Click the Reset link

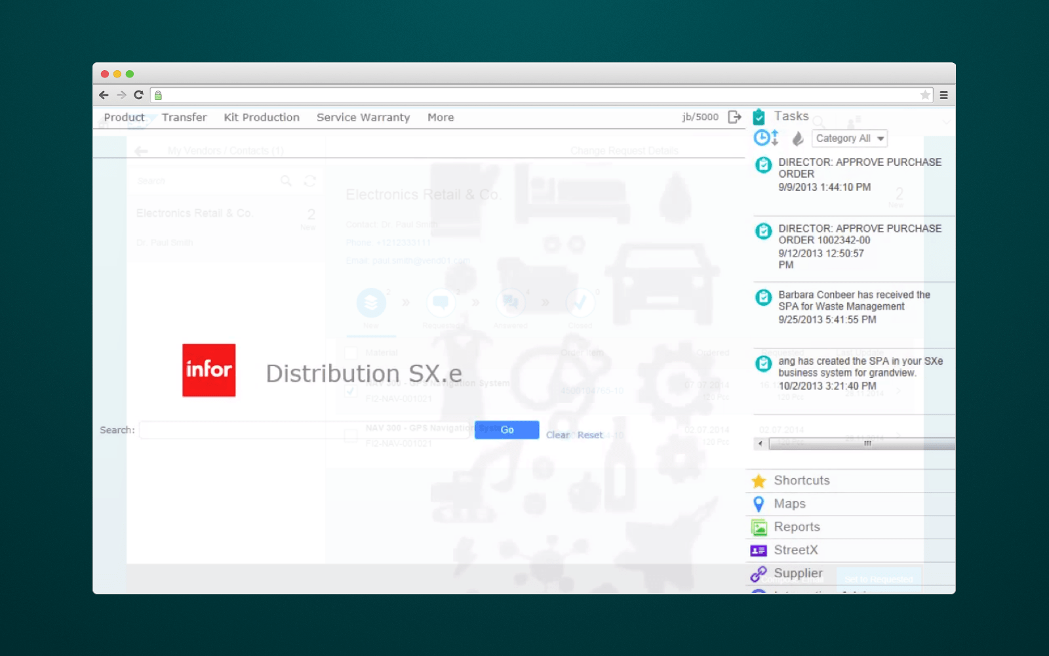pos(590,435)
